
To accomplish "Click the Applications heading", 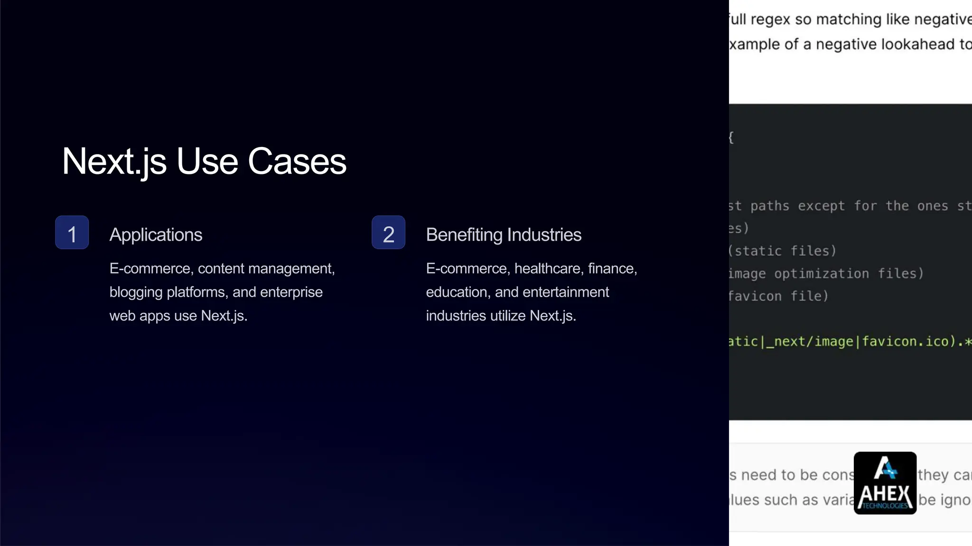I will 156,235.
